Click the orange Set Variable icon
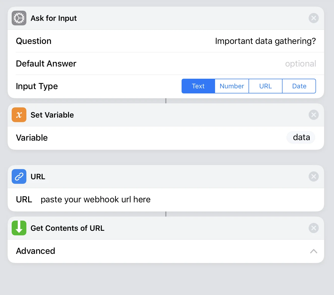Screen dimensions: 334x295 click(19, 115)
